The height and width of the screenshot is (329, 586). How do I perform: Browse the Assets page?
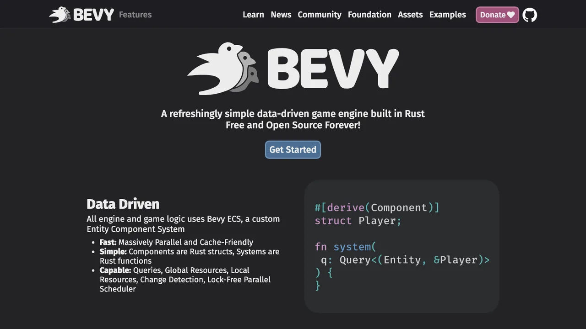tap(410, 15)
